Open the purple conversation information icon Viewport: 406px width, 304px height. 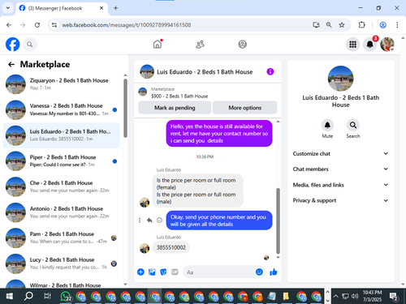tap(270, 71)
